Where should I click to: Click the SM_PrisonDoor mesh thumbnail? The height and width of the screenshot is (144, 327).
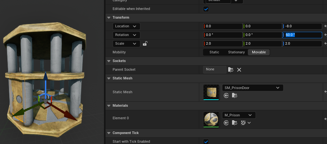tap(211, 92)
